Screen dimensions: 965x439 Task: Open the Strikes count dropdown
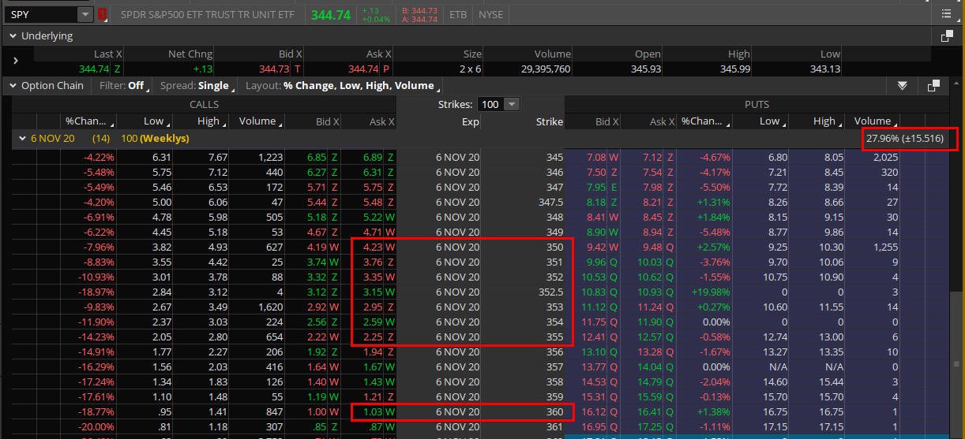point(512,104)
